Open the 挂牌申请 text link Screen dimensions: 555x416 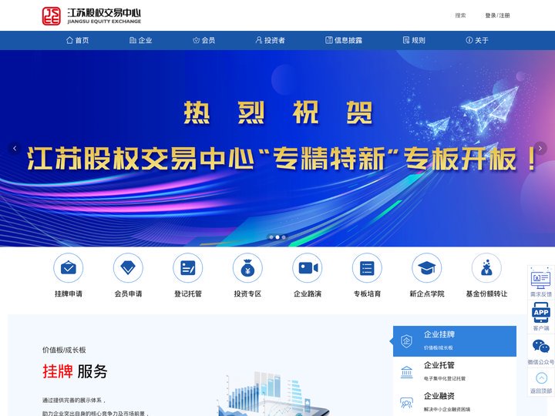(x=69, y=294)
